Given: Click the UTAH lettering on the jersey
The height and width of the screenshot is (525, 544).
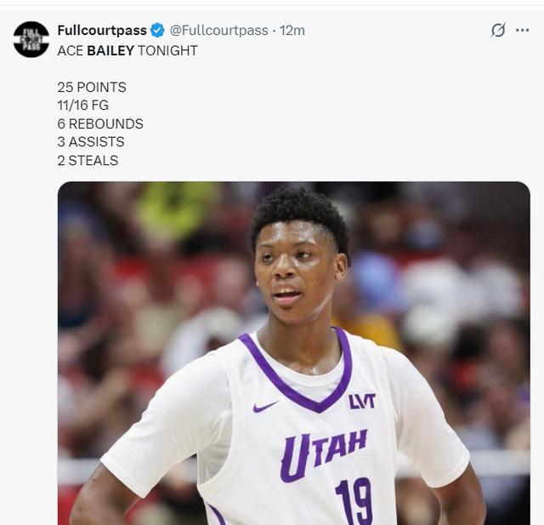Looking at the screenshot, I should tap(323, 455).
